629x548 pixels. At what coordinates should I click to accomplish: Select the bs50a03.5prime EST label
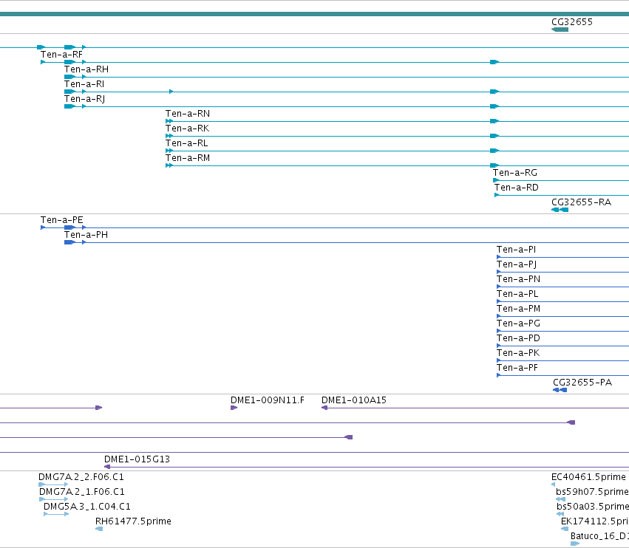pyautogui.click(x=593, y=507)
